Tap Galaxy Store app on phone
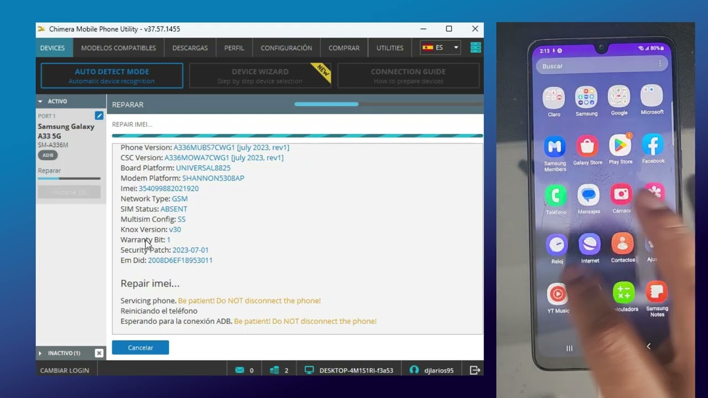The width and height of the screenshot is (708, 398). [587, 147]
